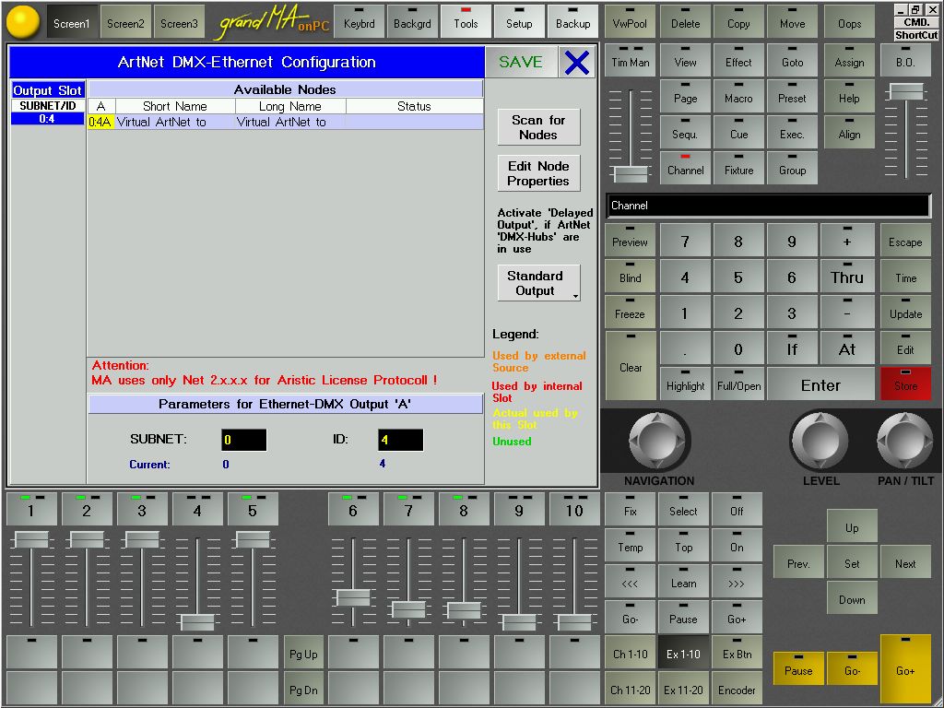
Task: Click the master fader below B.O.
Action: coord(905,92)
